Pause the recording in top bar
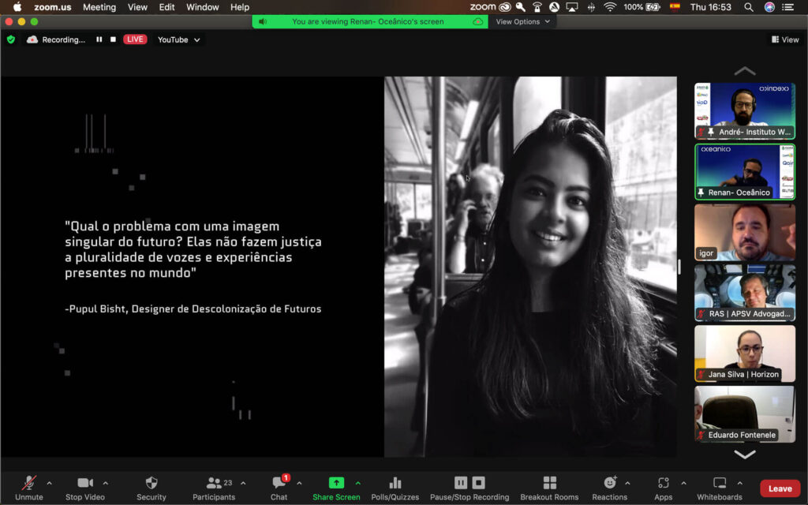Screen dimensions: 808x505 point(99,39)
